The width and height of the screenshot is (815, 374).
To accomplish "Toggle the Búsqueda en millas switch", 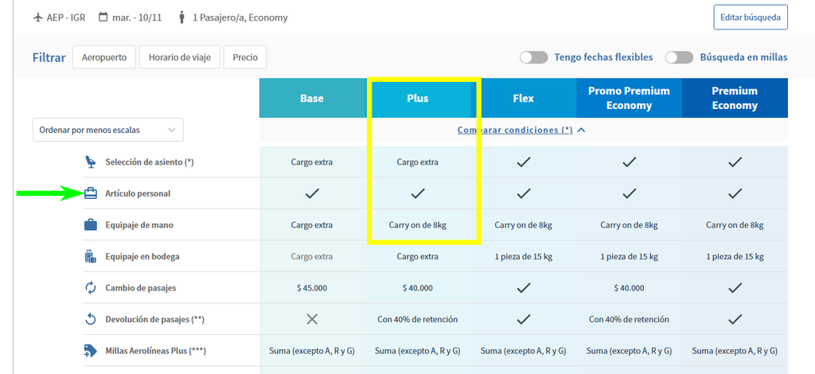I will (x=680, y=57).
